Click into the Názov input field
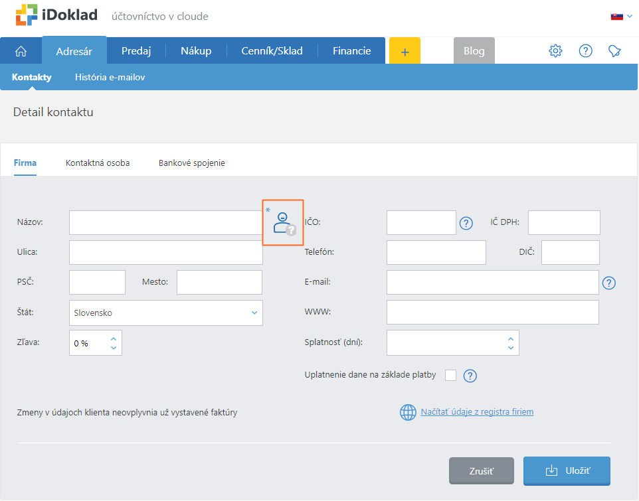639x501 pixels. point(166,223)
